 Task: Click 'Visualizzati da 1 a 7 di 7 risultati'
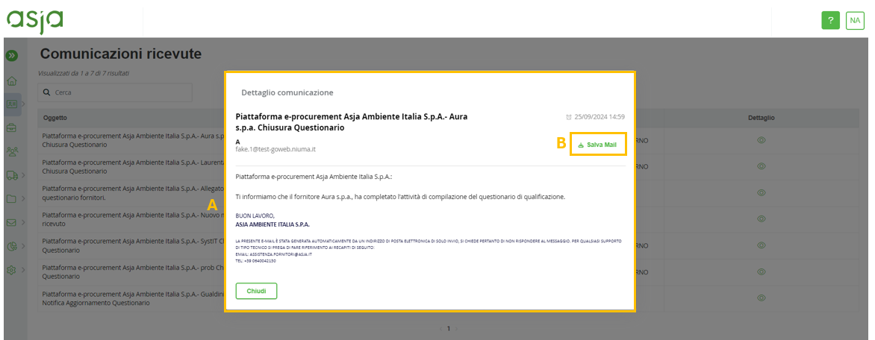[x=83, y=73]
